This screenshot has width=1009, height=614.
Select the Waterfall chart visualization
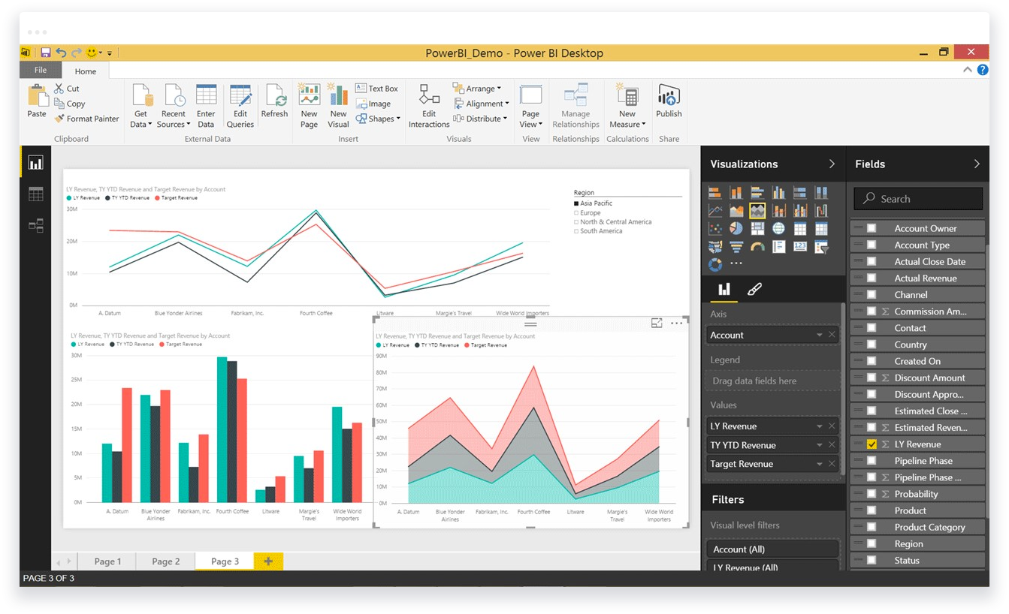tap(821, 211)
